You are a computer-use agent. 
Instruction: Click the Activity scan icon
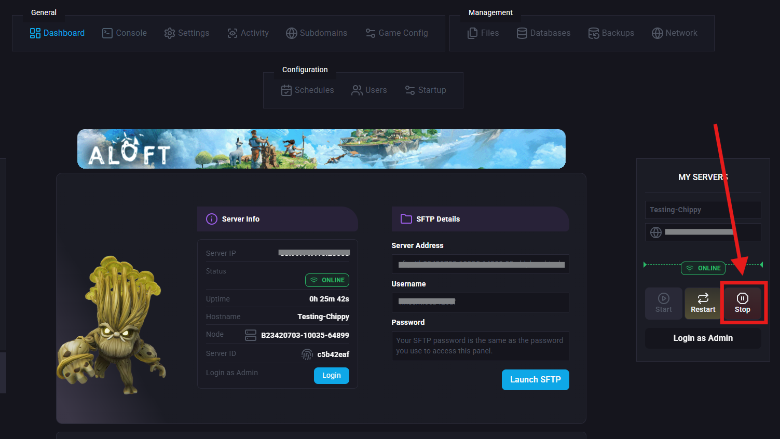(232, 33)
